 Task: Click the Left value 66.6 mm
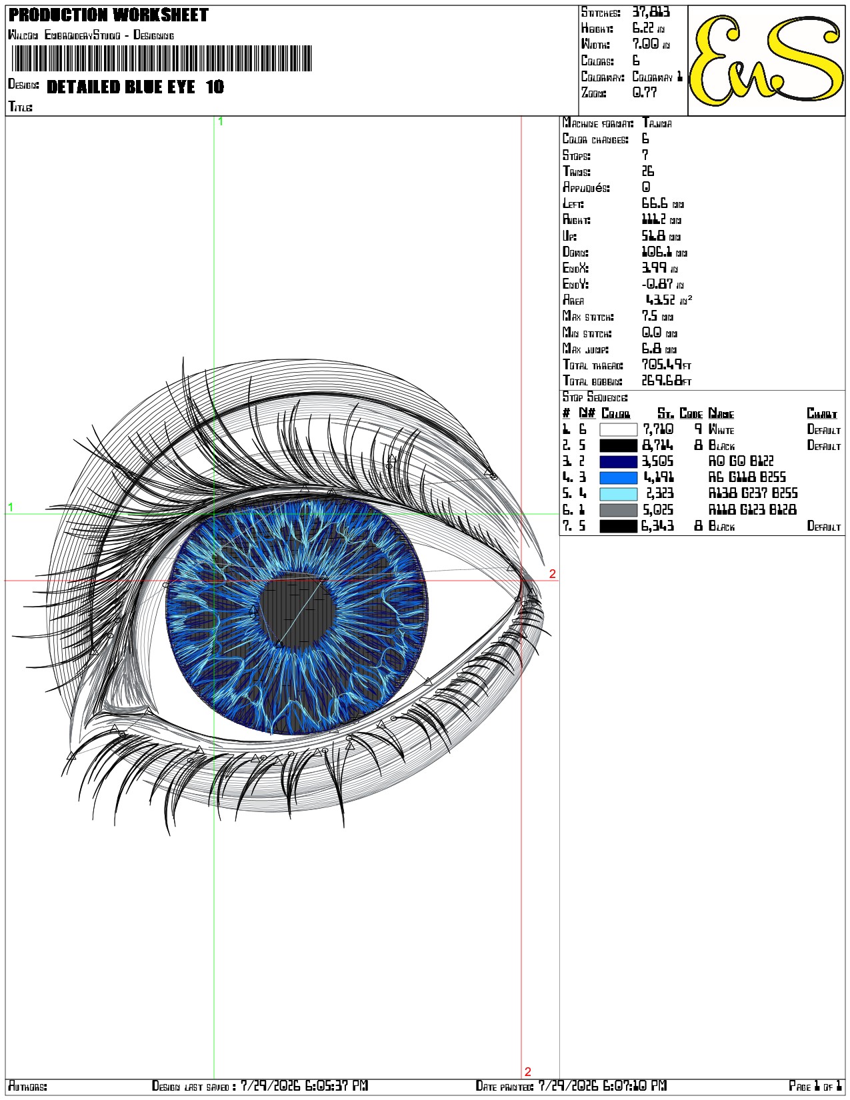click(663, 203)
